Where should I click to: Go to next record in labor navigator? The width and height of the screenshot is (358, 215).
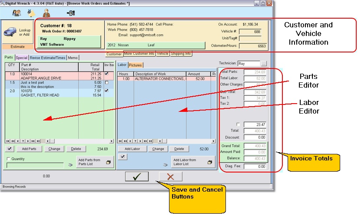point(140,141)
